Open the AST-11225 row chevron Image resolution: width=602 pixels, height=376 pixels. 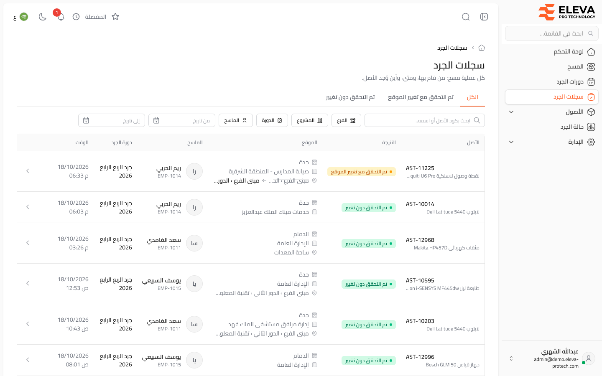(28, 171)
